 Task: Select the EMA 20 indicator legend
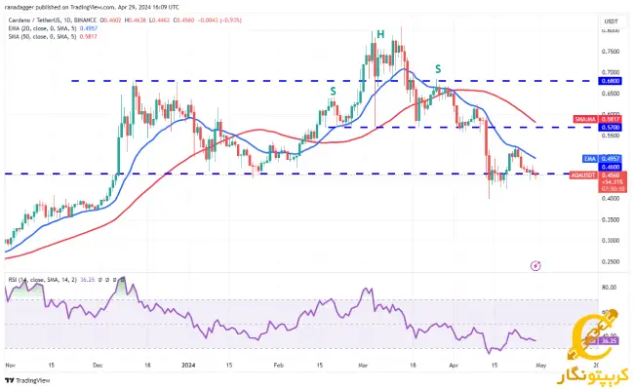(x=54, y=28)
